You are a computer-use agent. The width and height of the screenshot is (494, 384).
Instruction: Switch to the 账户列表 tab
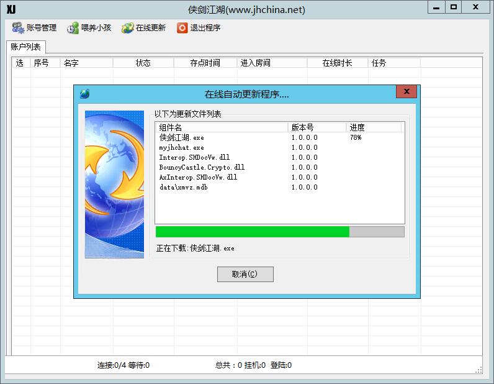(26, 47)
